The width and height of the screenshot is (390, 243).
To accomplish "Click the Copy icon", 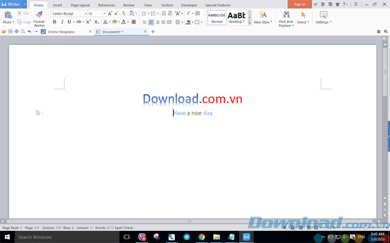I will tap(19, 22).
